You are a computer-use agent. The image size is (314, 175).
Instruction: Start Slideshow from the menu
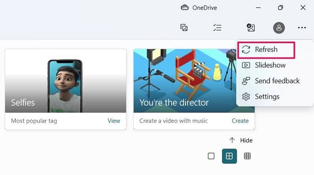tap(270, 65)
